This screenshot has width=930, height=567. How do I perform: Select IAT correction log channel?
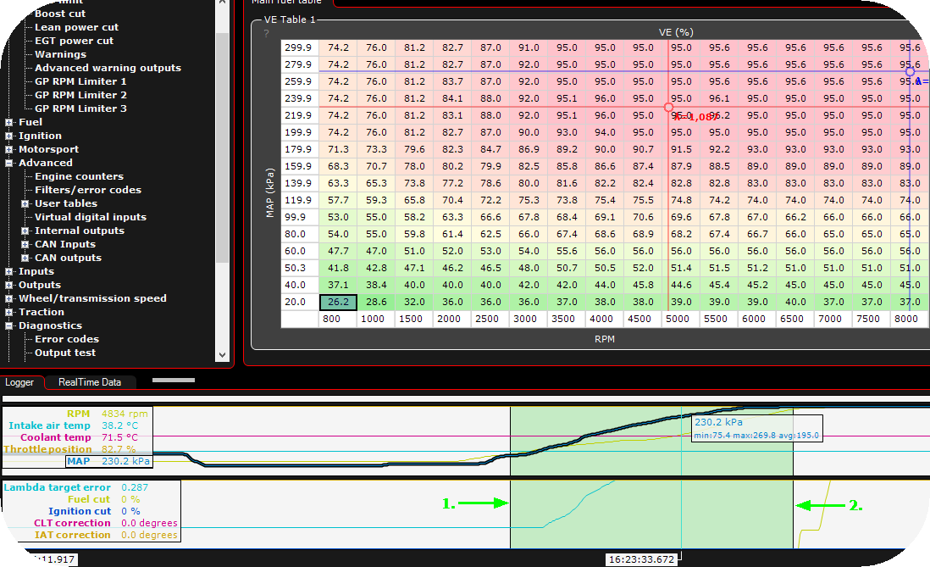[72, 535]
